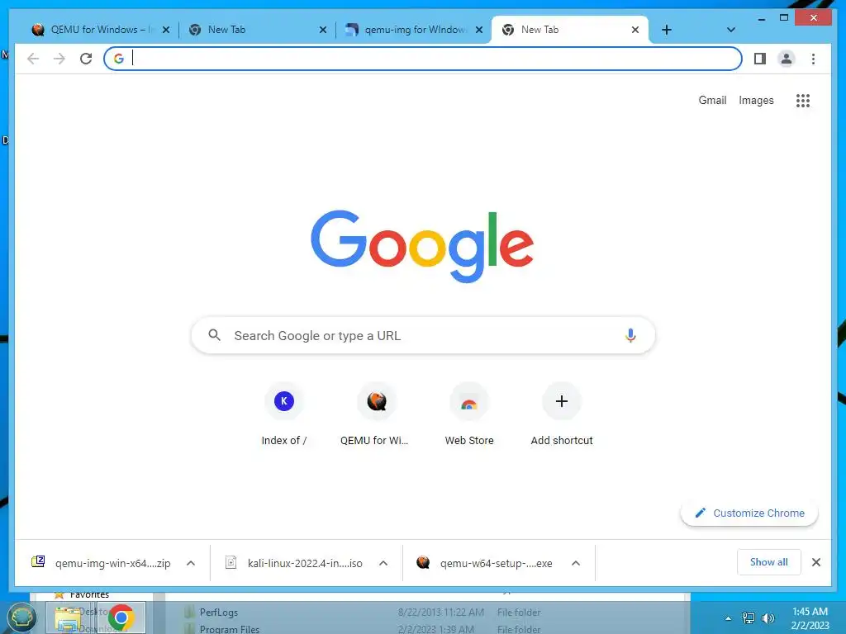Image resolution: width=846 pixels, height=634 pixels.
Task: Click the 'Search Google or type a URL' box
Action: tap(423, 335)
